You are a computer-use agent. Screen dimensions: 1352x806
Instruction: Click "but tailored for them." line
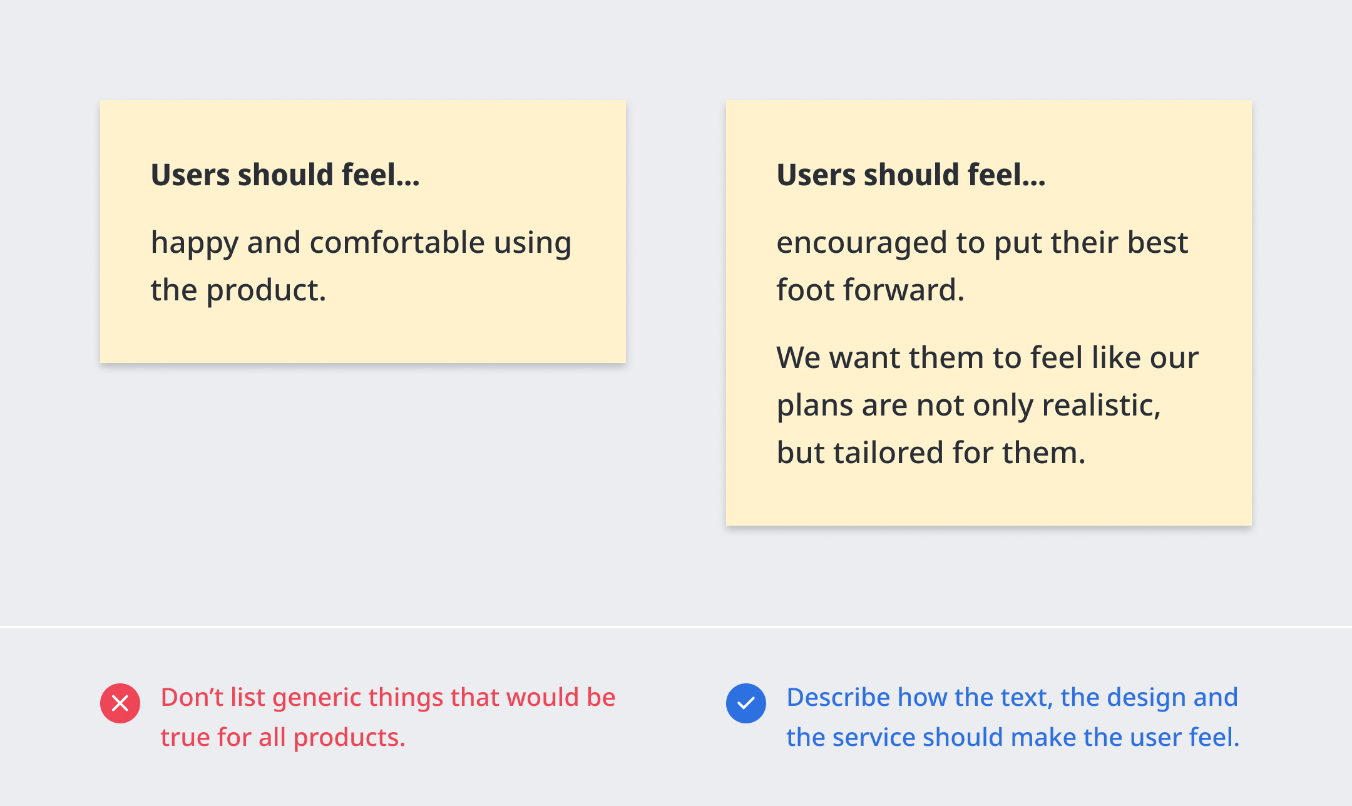coord(931,453)
